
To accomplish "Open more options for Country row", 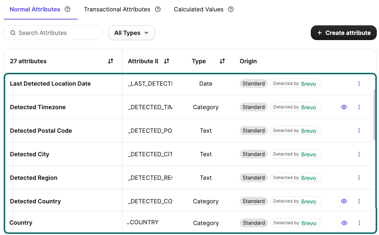I will tap(359, 223).
